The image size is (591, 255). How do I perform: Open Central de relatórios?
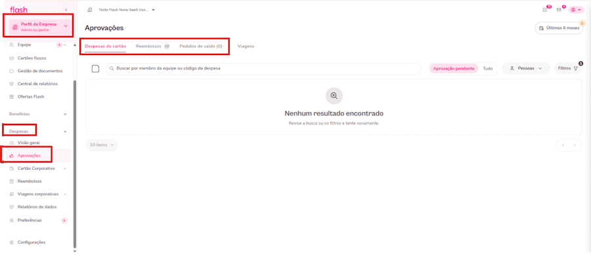point(37,83)
